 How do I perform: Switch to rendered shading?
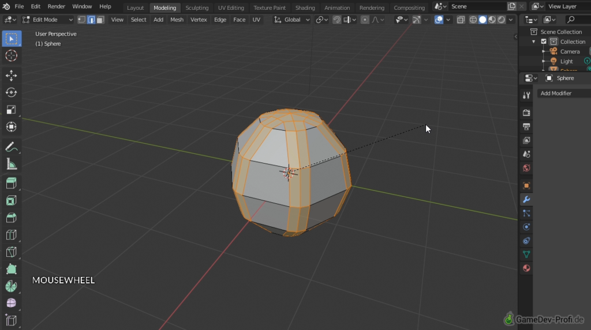click(502, 20)
